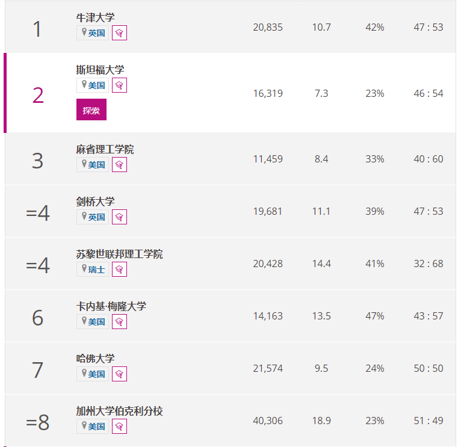Click the graduation cap icon for 哈佛大学

tap(120, 374)
